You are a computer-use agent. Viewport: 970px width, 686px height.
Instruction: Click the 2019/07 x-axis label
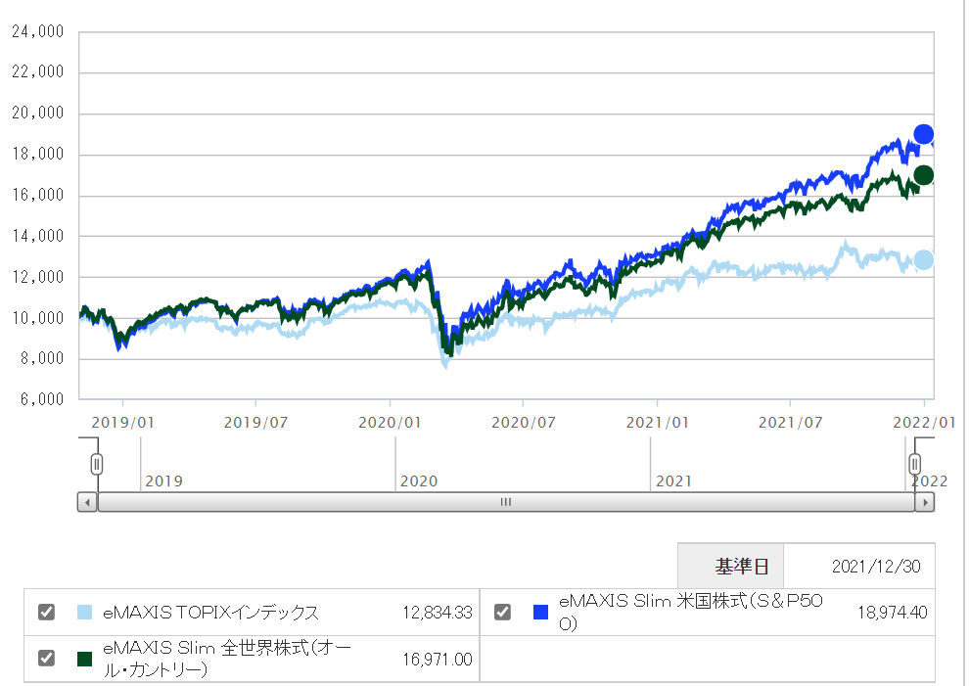pyautogui.click(x=255, y=423)
